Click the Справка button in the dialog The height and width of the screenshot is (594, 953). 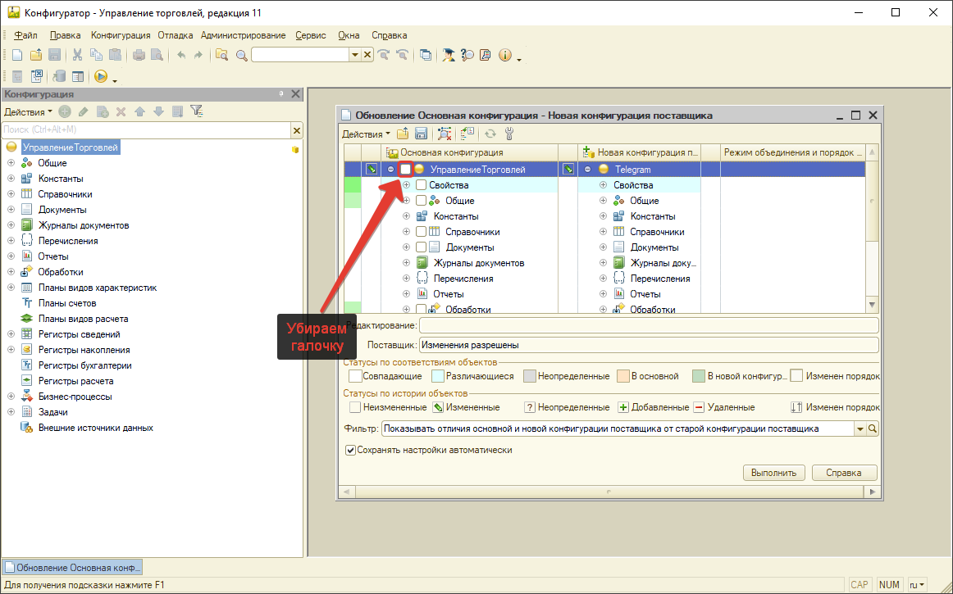click(x=844, y=473)
